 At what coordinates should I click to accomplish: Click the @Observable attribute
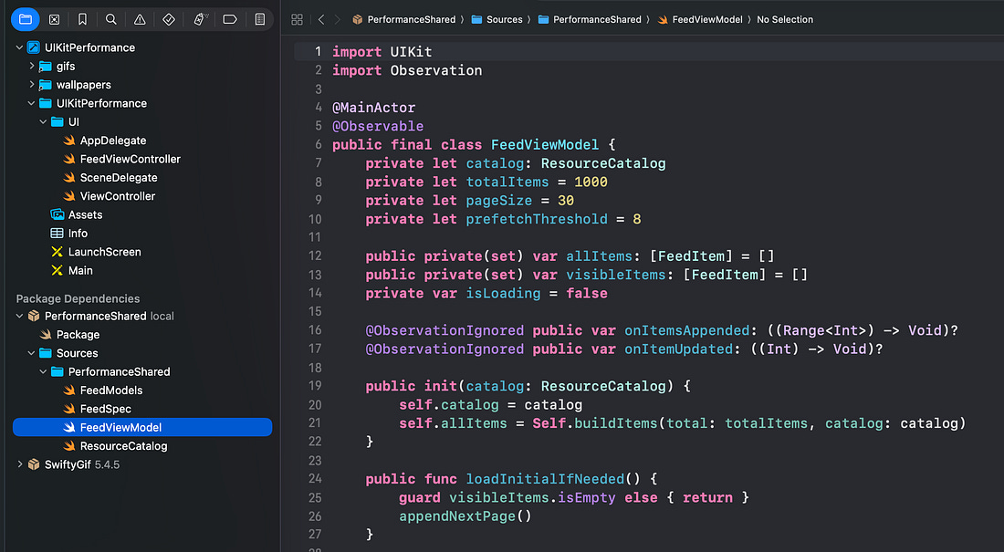[x=378, y=126]
